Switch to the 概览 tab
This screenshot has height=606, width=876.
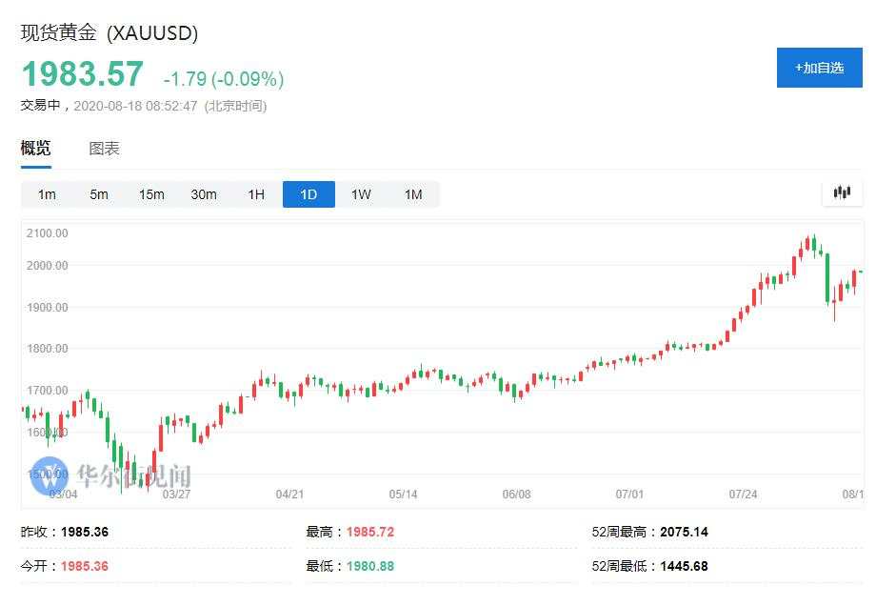36,148
